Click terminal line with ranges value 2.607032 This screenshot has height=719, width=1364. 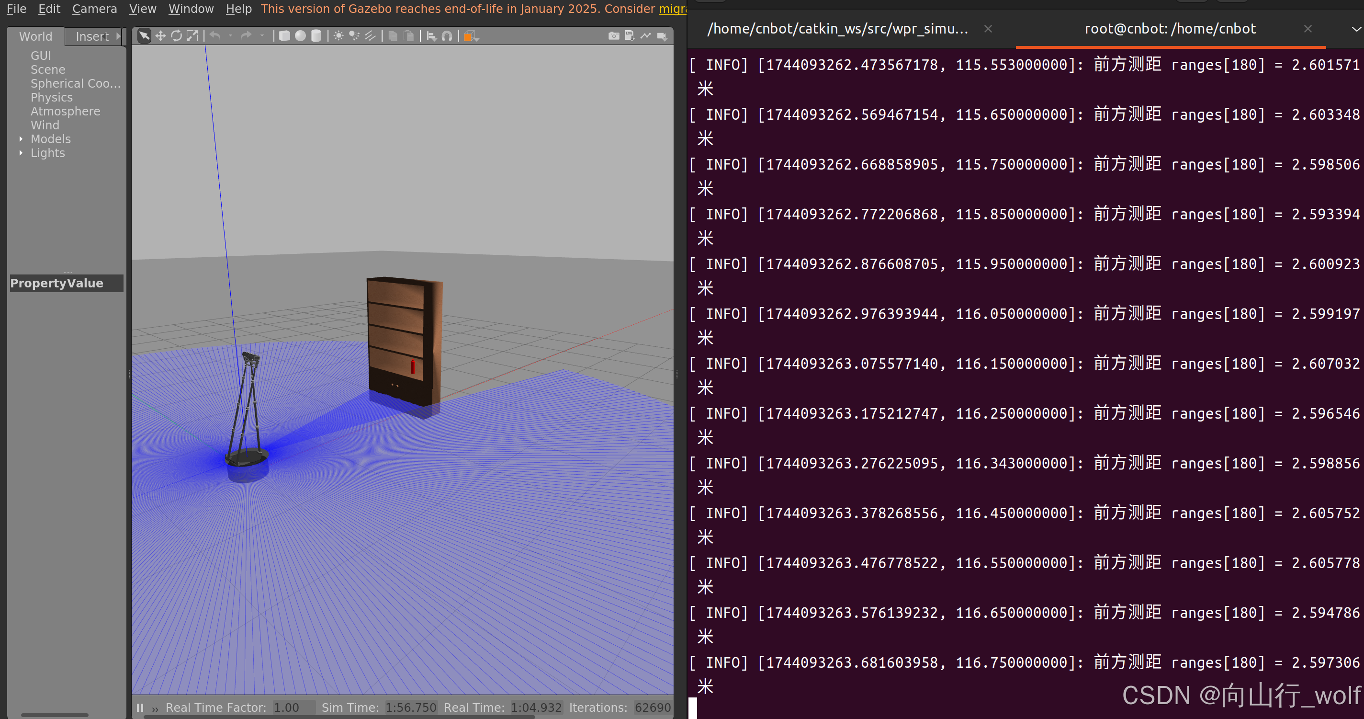tap(1025, 376)
